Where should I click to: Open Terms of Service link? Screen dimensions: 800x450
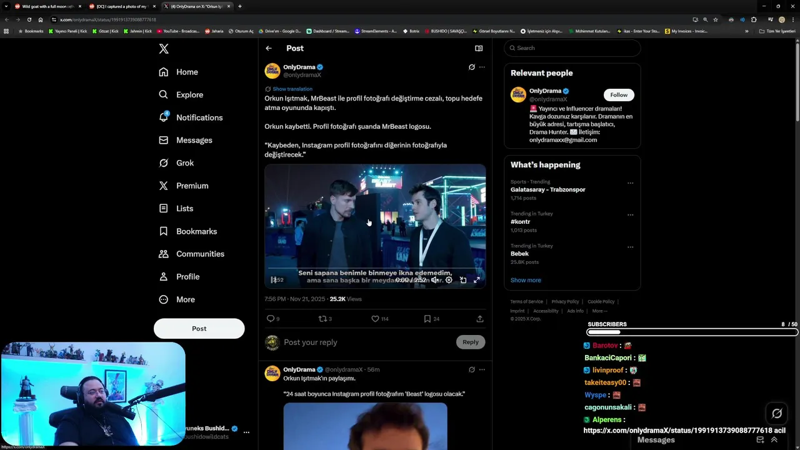526,302
